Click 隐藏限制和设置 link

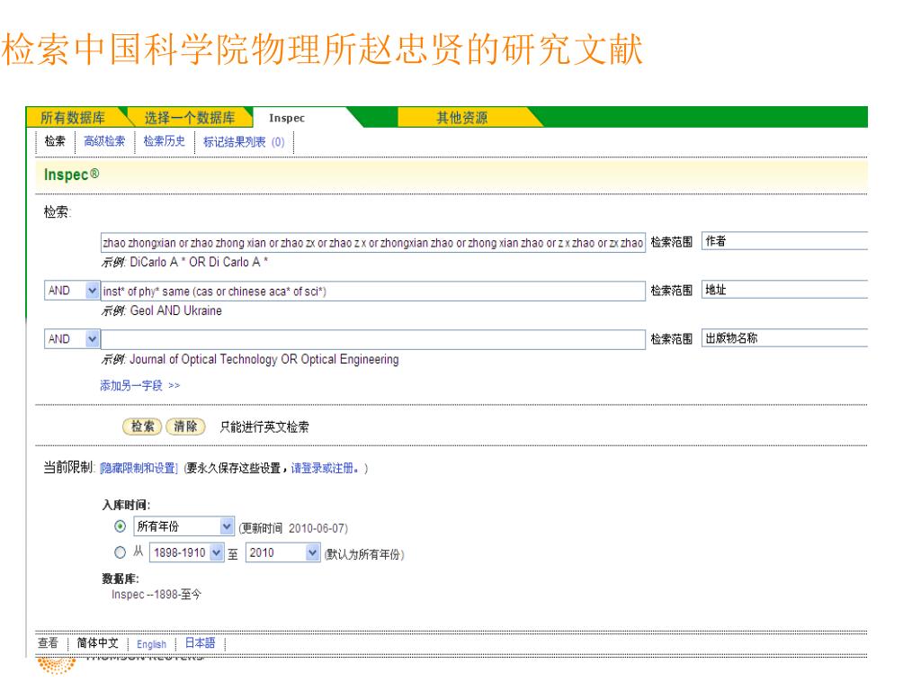[x=139, y=468]
